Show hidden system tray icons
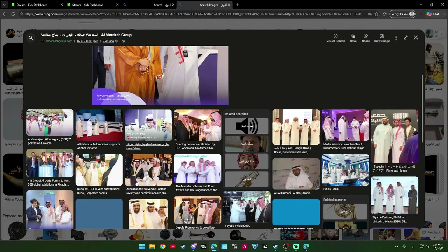The width and height of the screenshot is (448, 252). pyautogui.click(x=397, y=246)
